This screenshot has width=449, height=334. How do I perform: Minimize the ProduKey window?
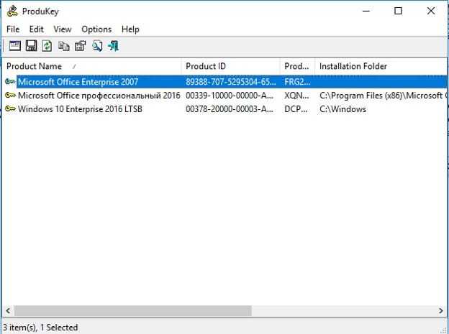click(x=366, y=11)
